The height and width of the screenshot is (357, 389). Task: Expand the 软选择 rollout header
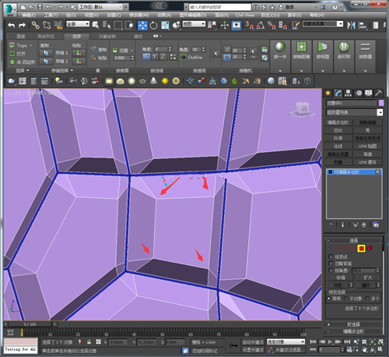point(354,324)
